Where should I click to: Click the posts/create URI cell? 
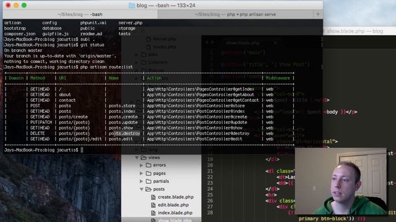[73, 117]
